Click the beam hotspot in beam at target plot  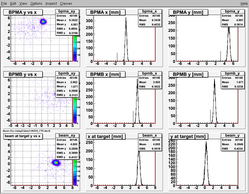56,163
